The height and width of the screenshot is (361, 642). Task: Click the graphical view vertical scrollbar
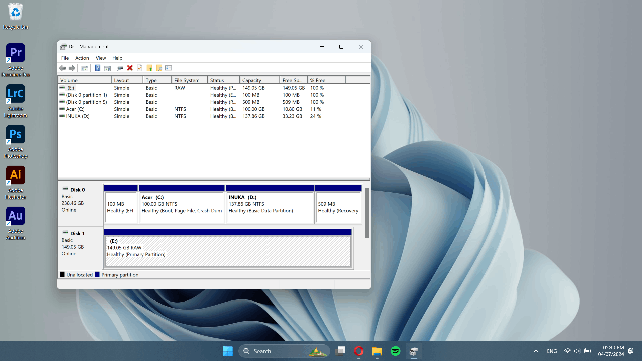coord(367,213)
